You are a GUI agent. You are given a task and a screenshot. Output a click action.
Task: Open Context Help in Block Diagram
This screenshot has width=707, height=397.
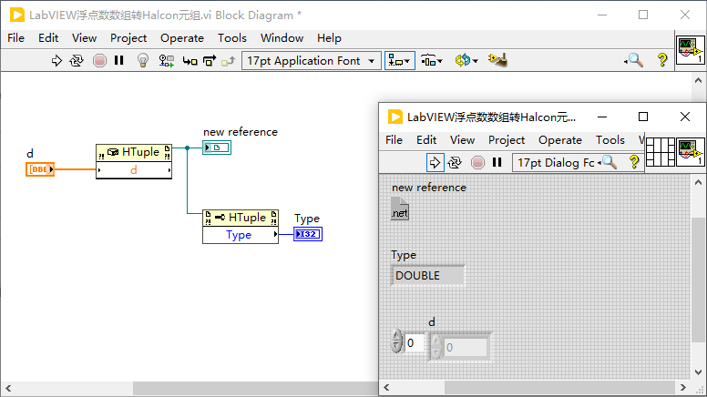click(x=662, y=60)
